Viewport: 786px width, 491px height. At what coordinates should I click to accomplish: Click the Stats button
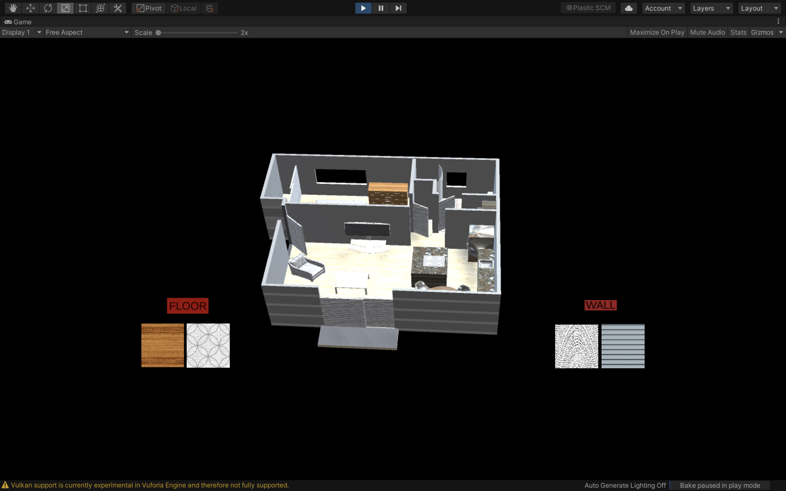click(738, 32)
